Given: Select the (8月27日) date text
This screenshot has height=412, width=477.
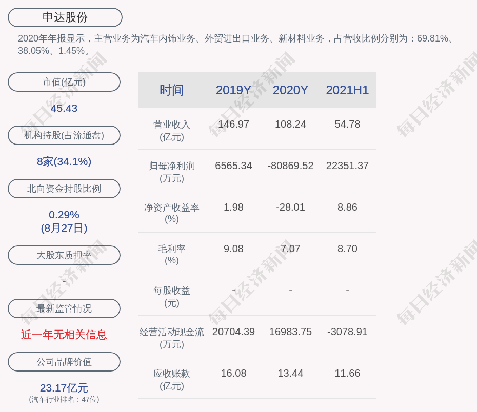Looking at the screenshot, I should click(64, 228).
